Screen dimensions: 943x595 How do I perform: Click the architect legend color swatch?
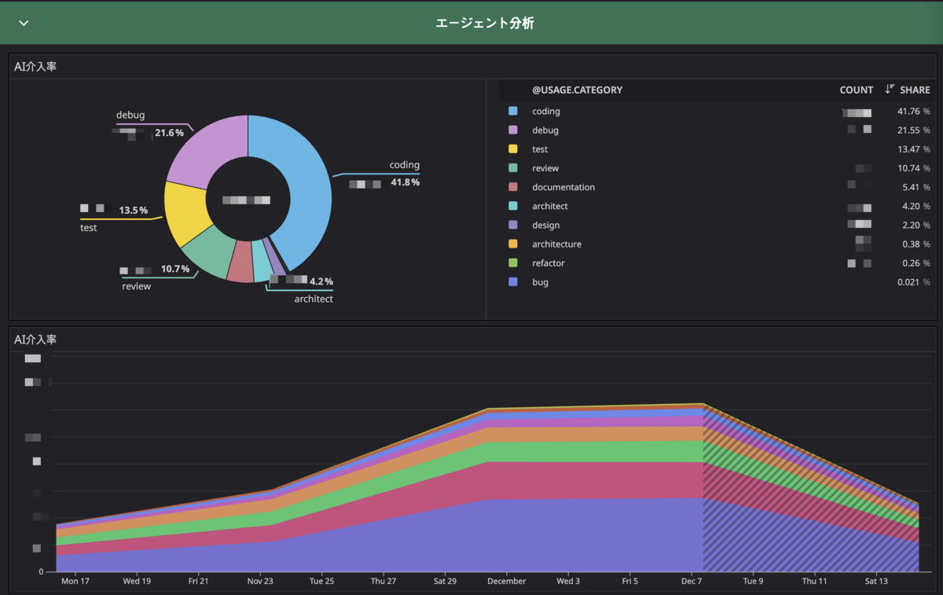tap(513, 206)
